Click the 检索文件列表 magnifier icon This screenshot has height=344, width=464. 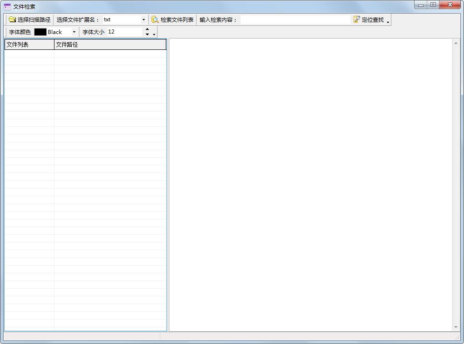tap(155, 19)
